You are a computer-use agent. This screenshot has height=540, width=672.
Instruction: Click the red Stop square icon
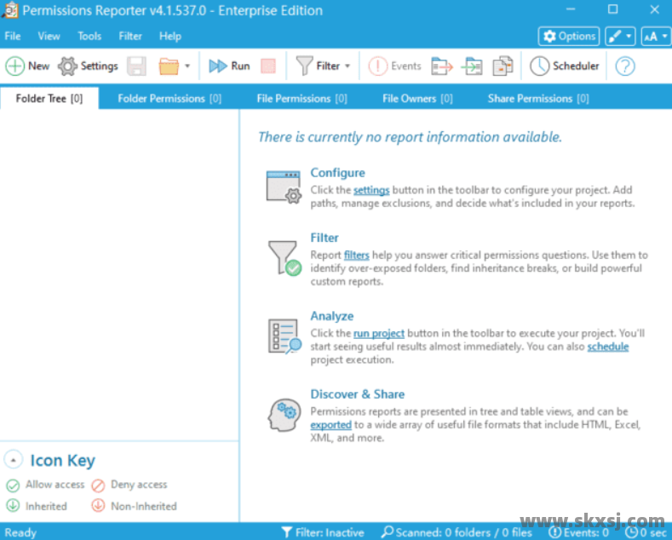pos(267,66)
